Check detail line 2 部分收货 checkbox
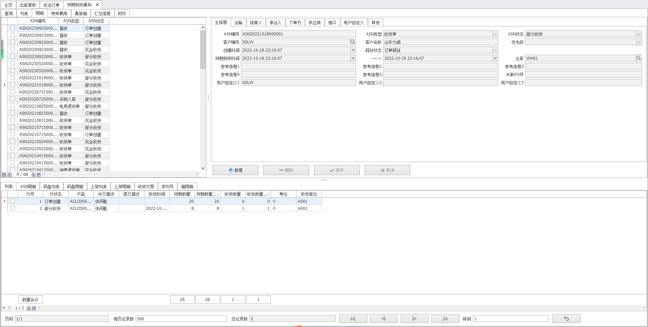This screenshot has height=327, width=648. click(12, 208)
